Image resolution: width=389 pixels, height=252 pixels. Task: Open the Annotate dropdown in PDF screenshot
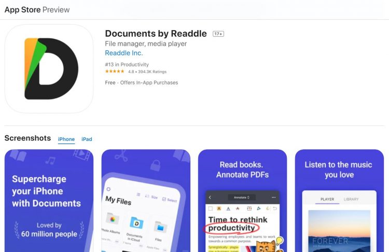[x=241, y=198]
